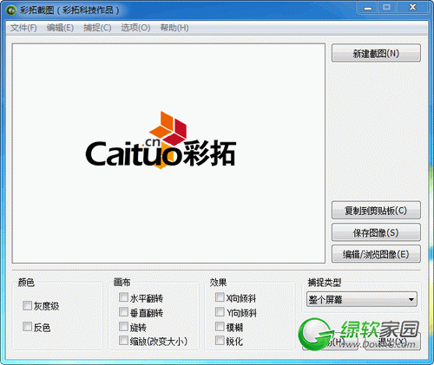Viewport: 434px width, 365px height.
Task: Click the 编辑/浏览图像(E) button
Action: point(376,254)
